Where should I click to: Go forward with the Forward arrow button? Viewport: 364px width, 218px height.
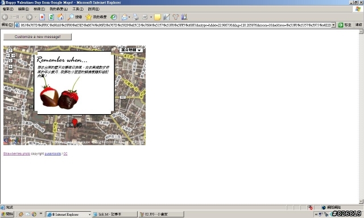pyautogui.click(x=29, y=17)
